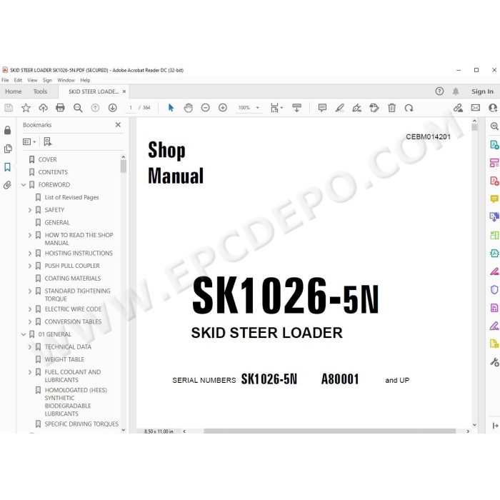Viewport: 500px width, 500px height.
Task: Close the SKID STEER LOADE... document tab
Action: pyautogui.click(x=124, y=91)
